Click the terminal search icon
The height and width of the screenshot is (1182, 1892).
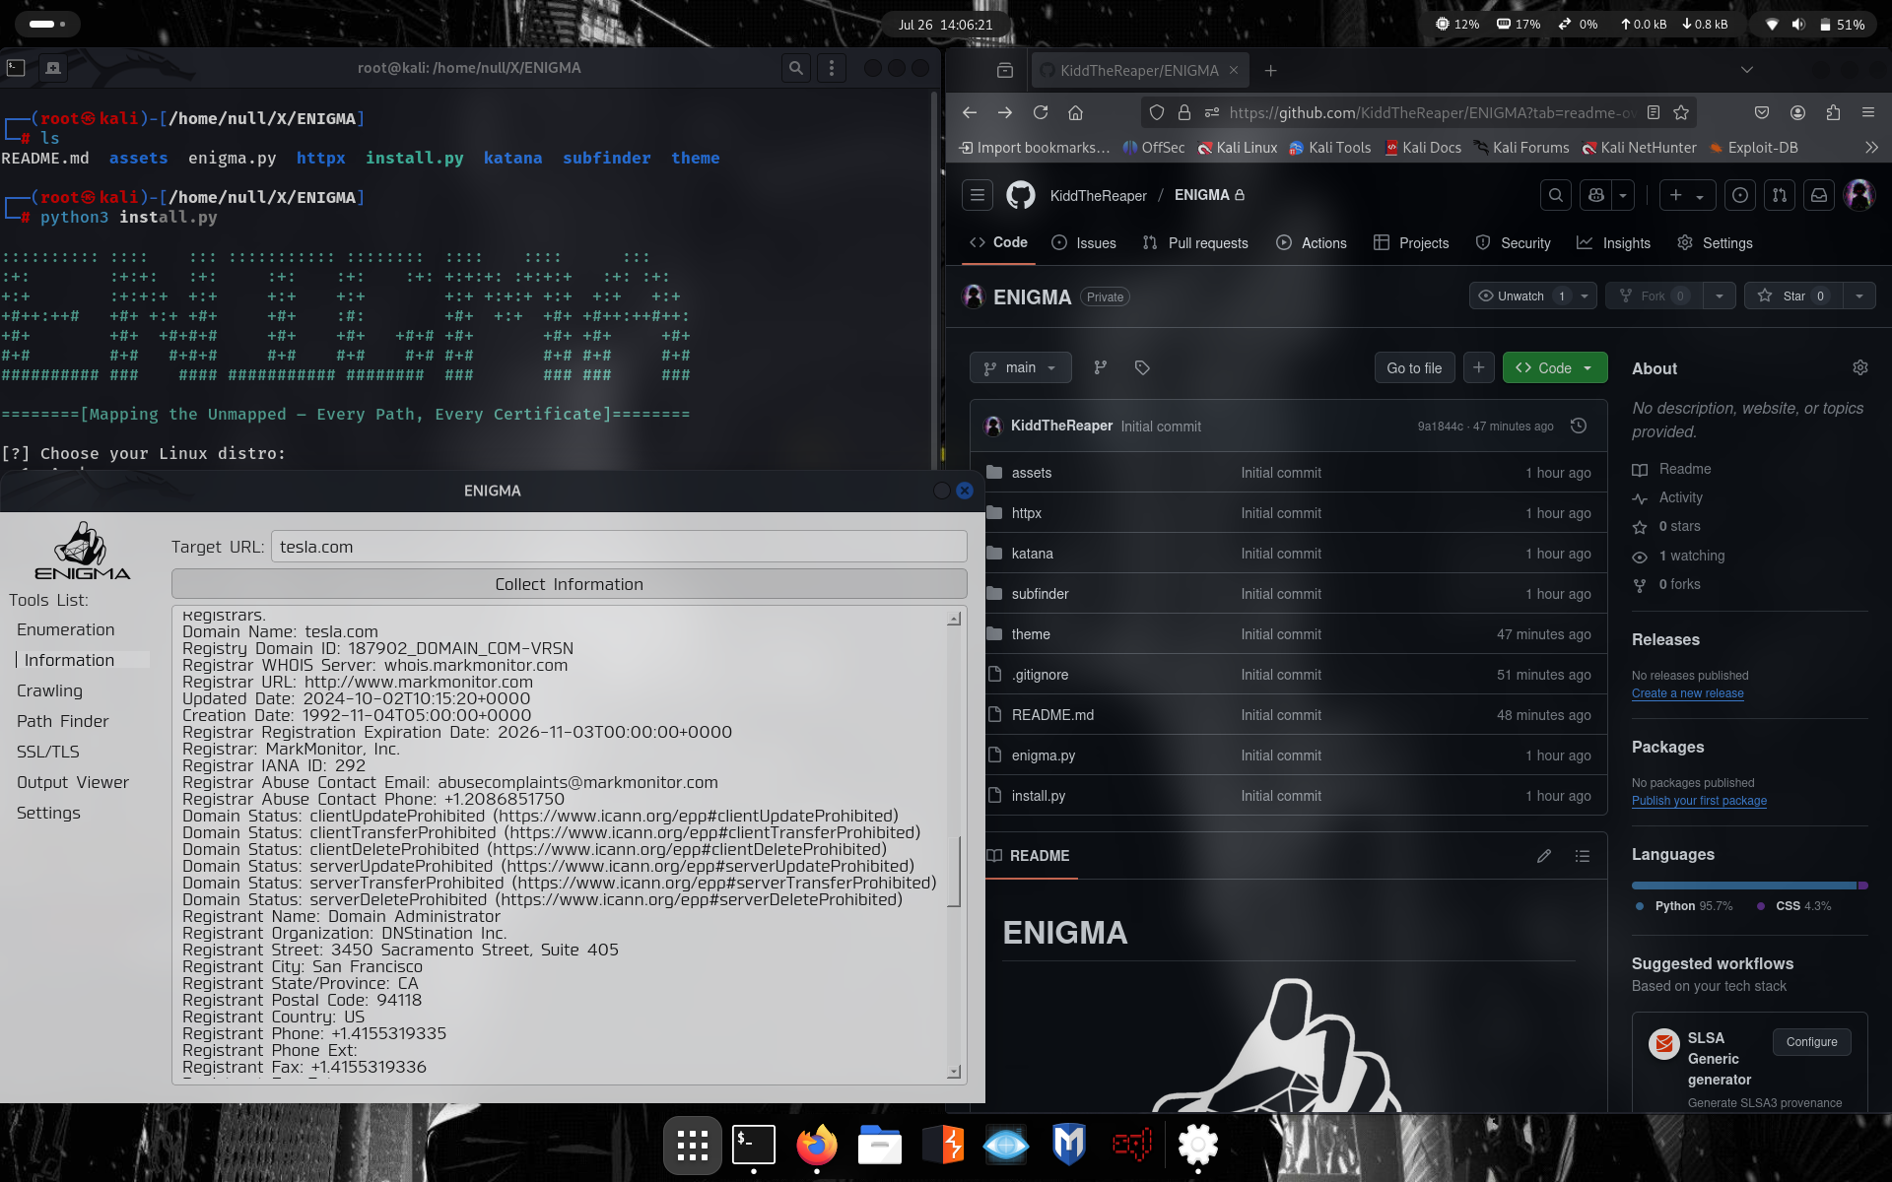[795, 68]
